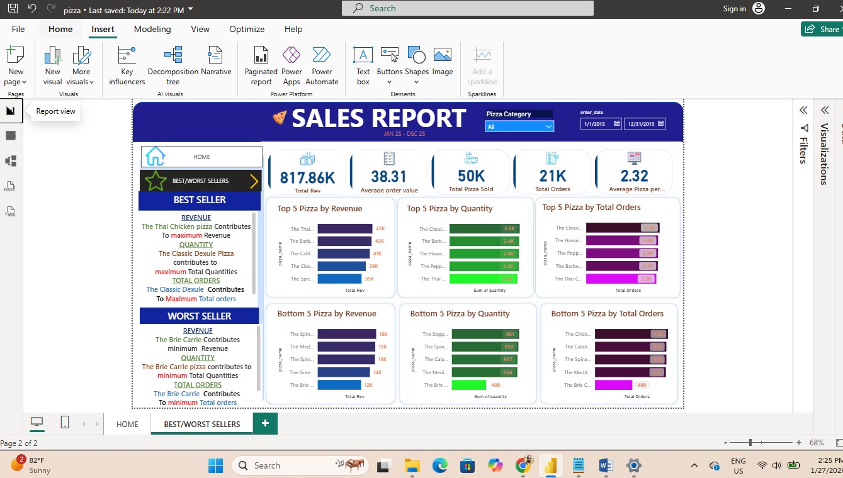The height and width of the screenshot is (478, 843).
Task: Click the HOME navigation button in report
Action: [201, 157]
